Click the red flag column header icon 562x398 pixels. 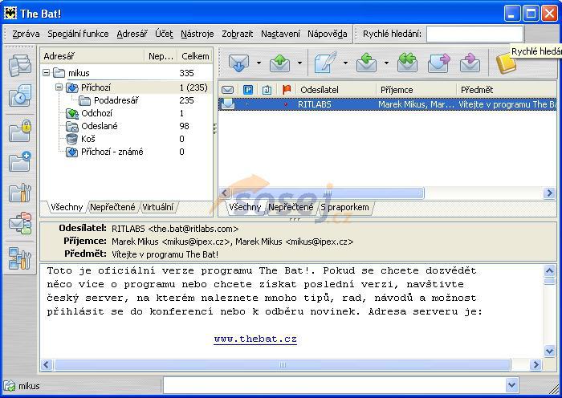click(287, 90)
